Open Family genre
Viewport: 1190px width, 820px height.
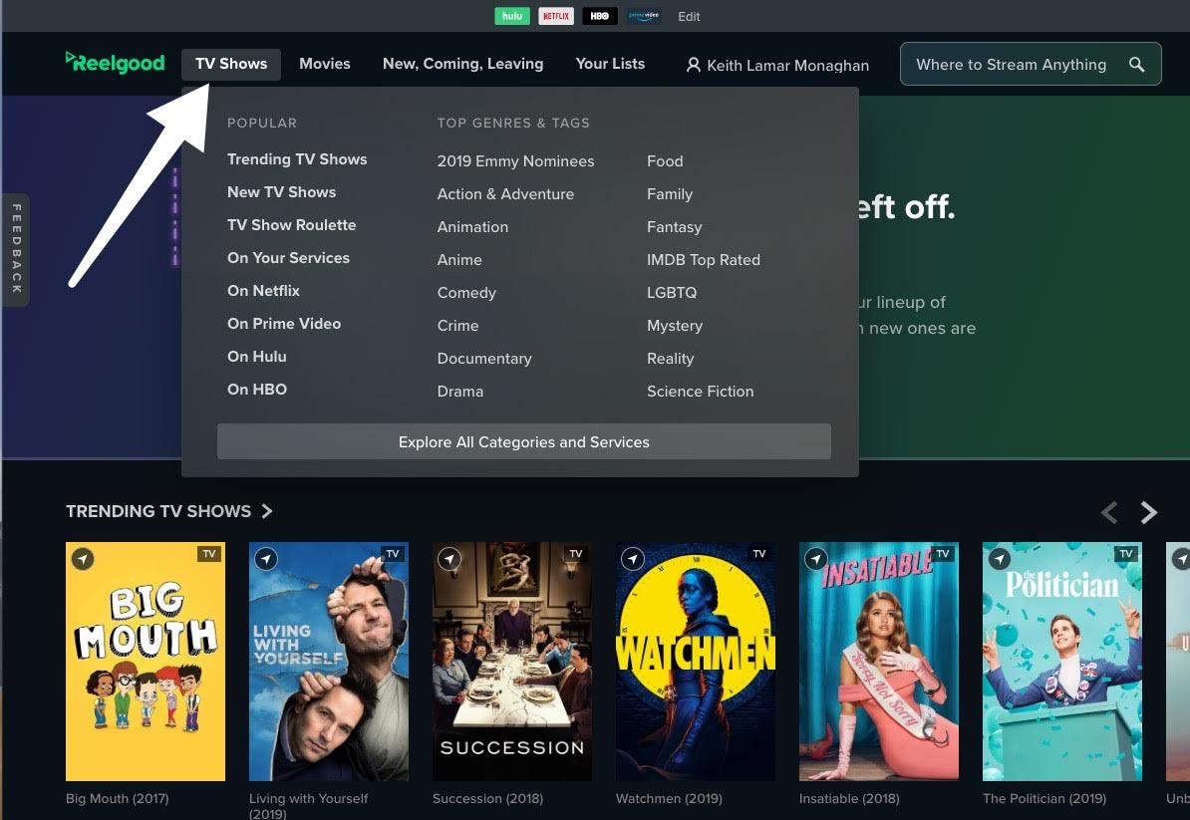point(670,194)
